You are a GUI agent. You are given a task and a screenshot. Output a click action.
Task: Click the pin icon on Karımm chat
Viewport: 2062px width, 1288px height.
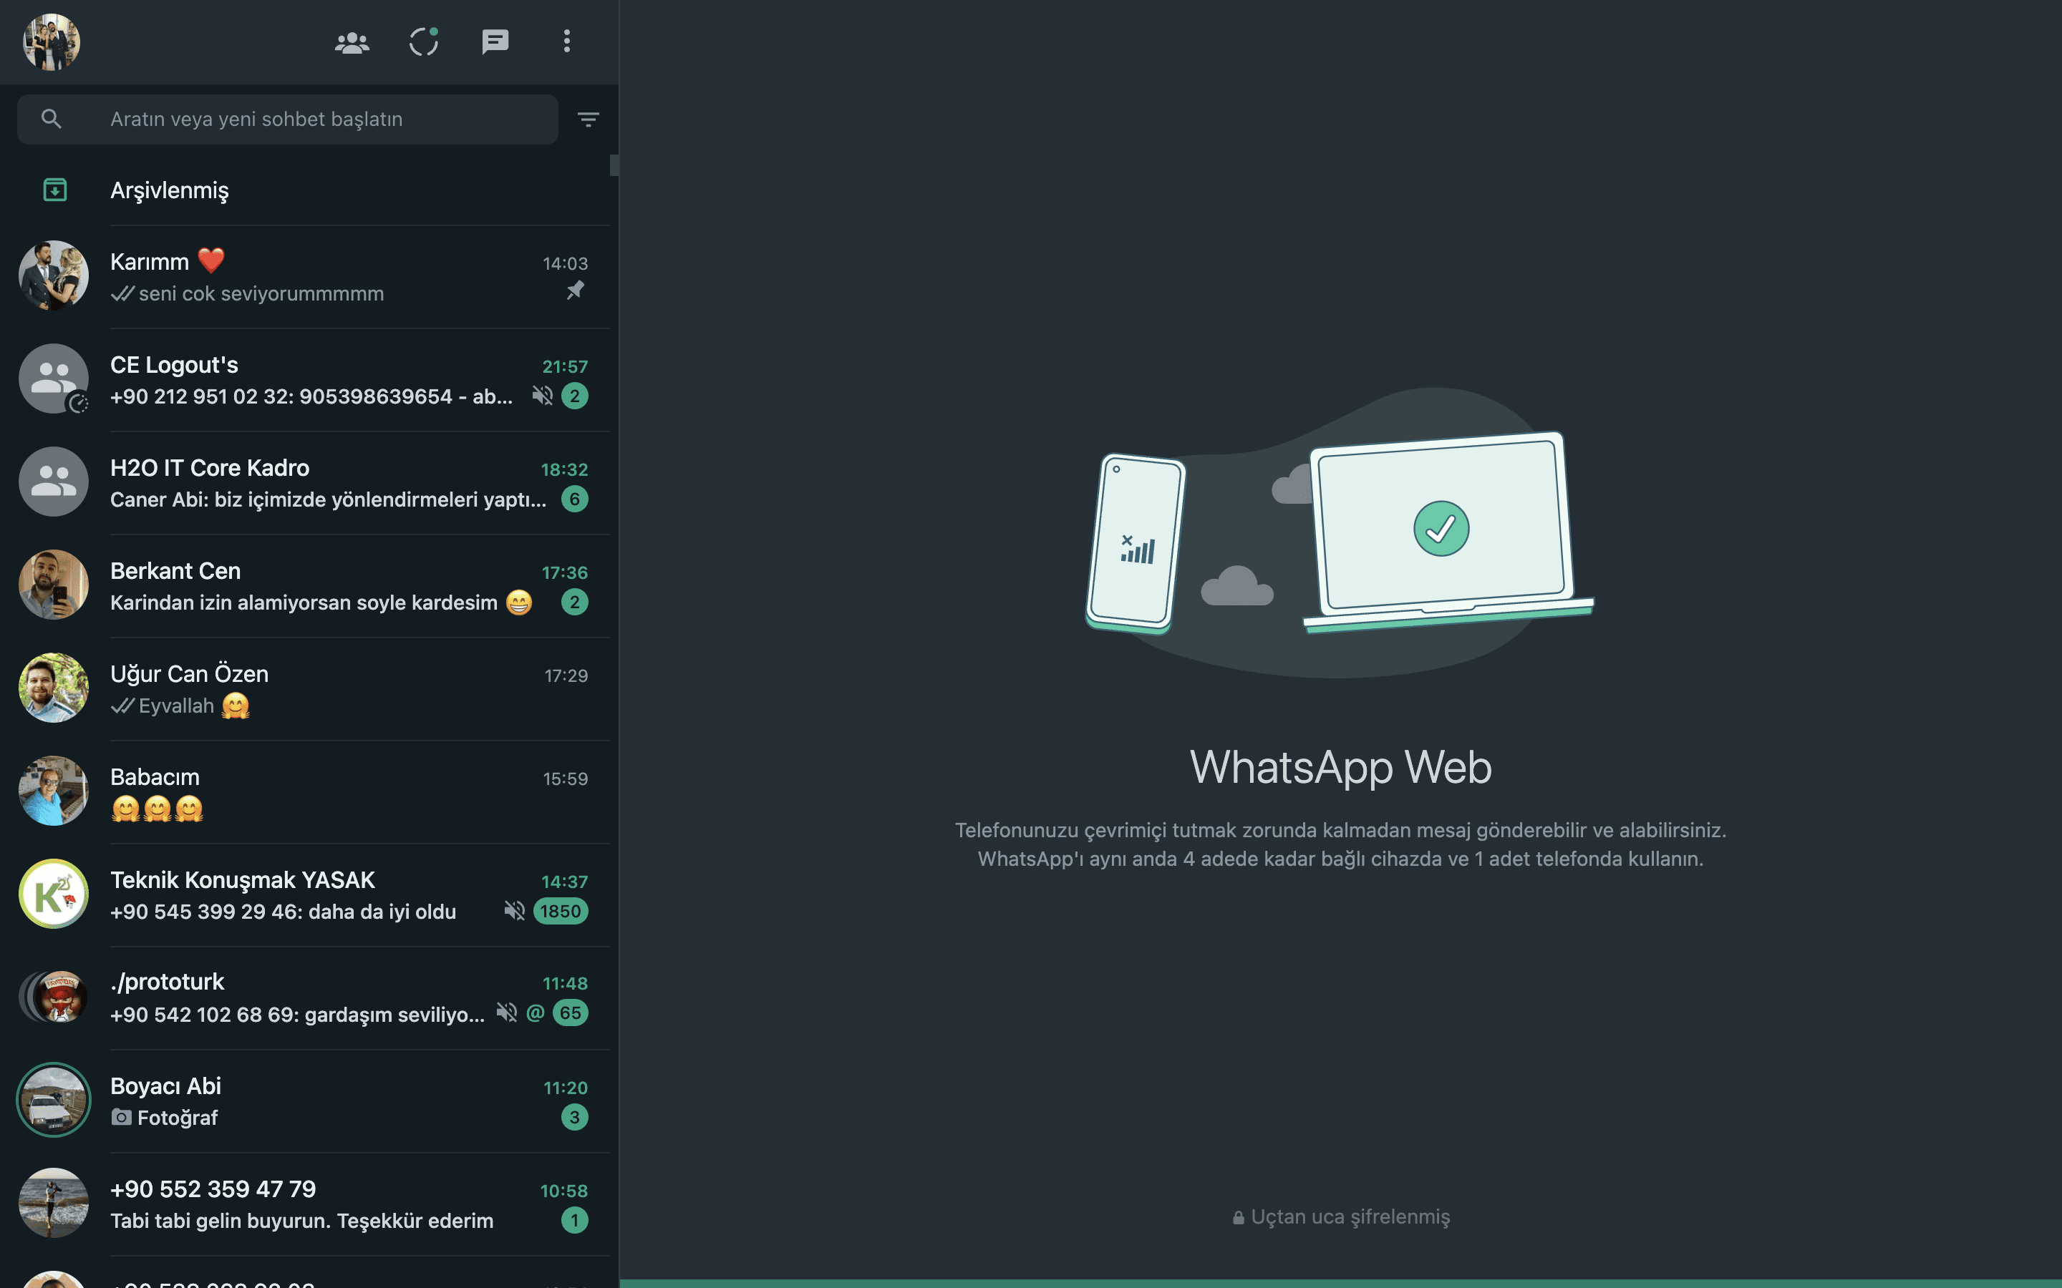(x=575, y=291)
